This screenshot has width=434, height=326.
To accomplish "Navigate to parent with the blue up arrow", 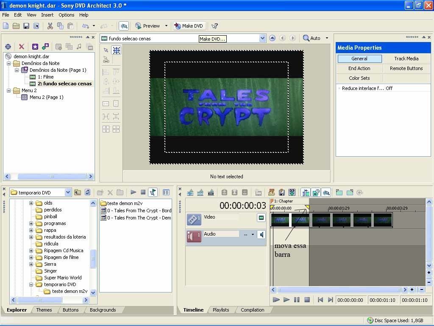I will pos(273,38).
